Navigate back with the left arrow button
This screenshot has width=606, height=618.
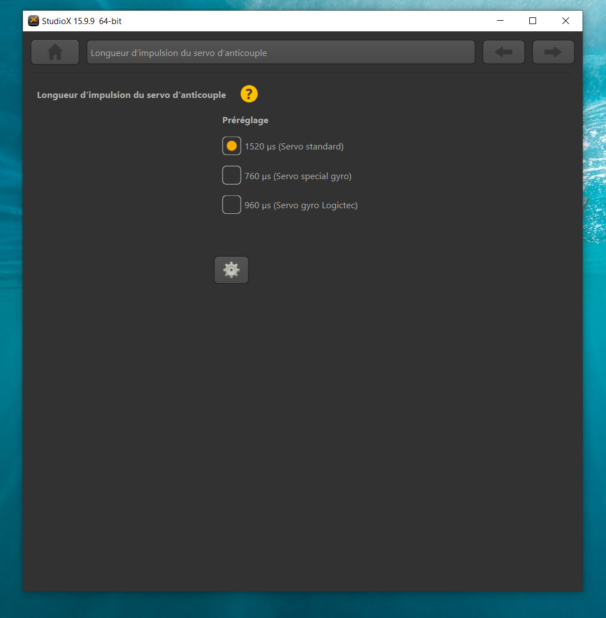pos(504,52)
